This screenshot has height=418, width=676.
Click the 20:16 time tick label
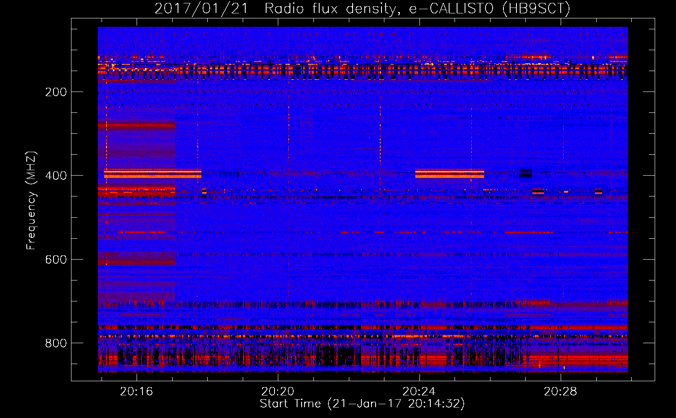[137, 392]
